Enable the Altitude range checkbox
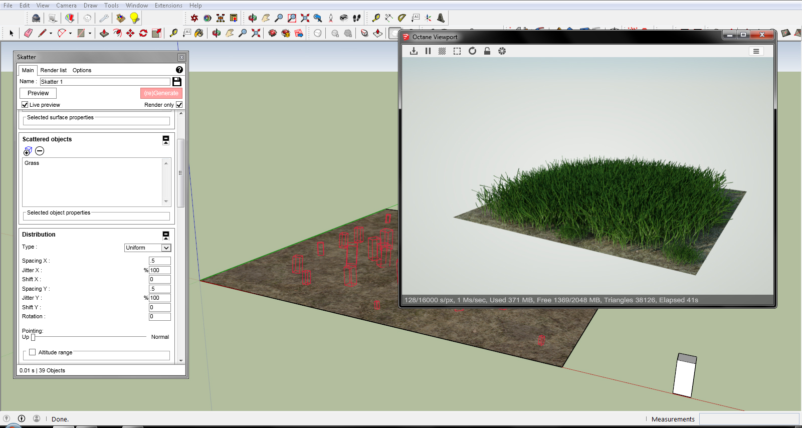Image resolution: width=802 pixels, height=428 pixels. click(x=33, y=352)
